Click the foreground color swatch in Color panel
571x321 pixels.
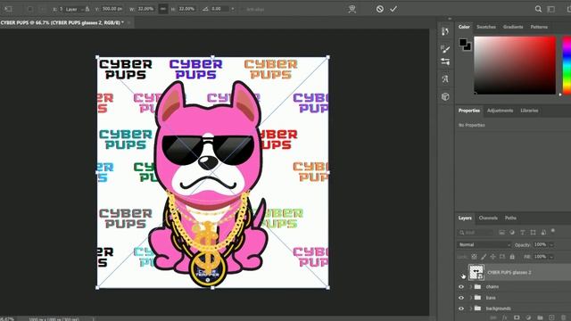point(463,43)
